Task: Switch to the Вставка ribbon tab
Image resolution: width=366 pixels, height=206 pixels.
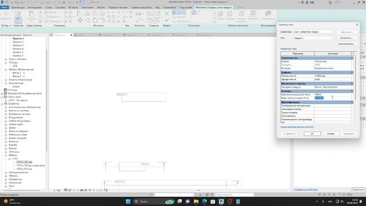Action: point(73,7)
